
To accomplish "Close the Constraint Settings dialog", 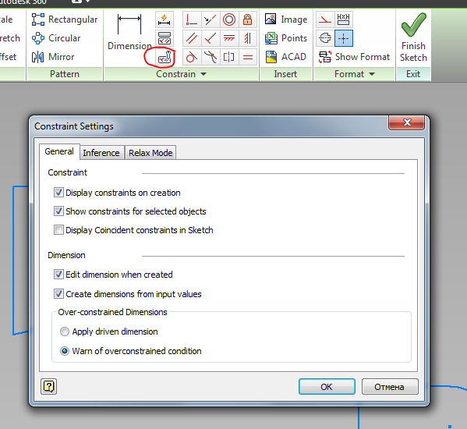I will point(406,122).
